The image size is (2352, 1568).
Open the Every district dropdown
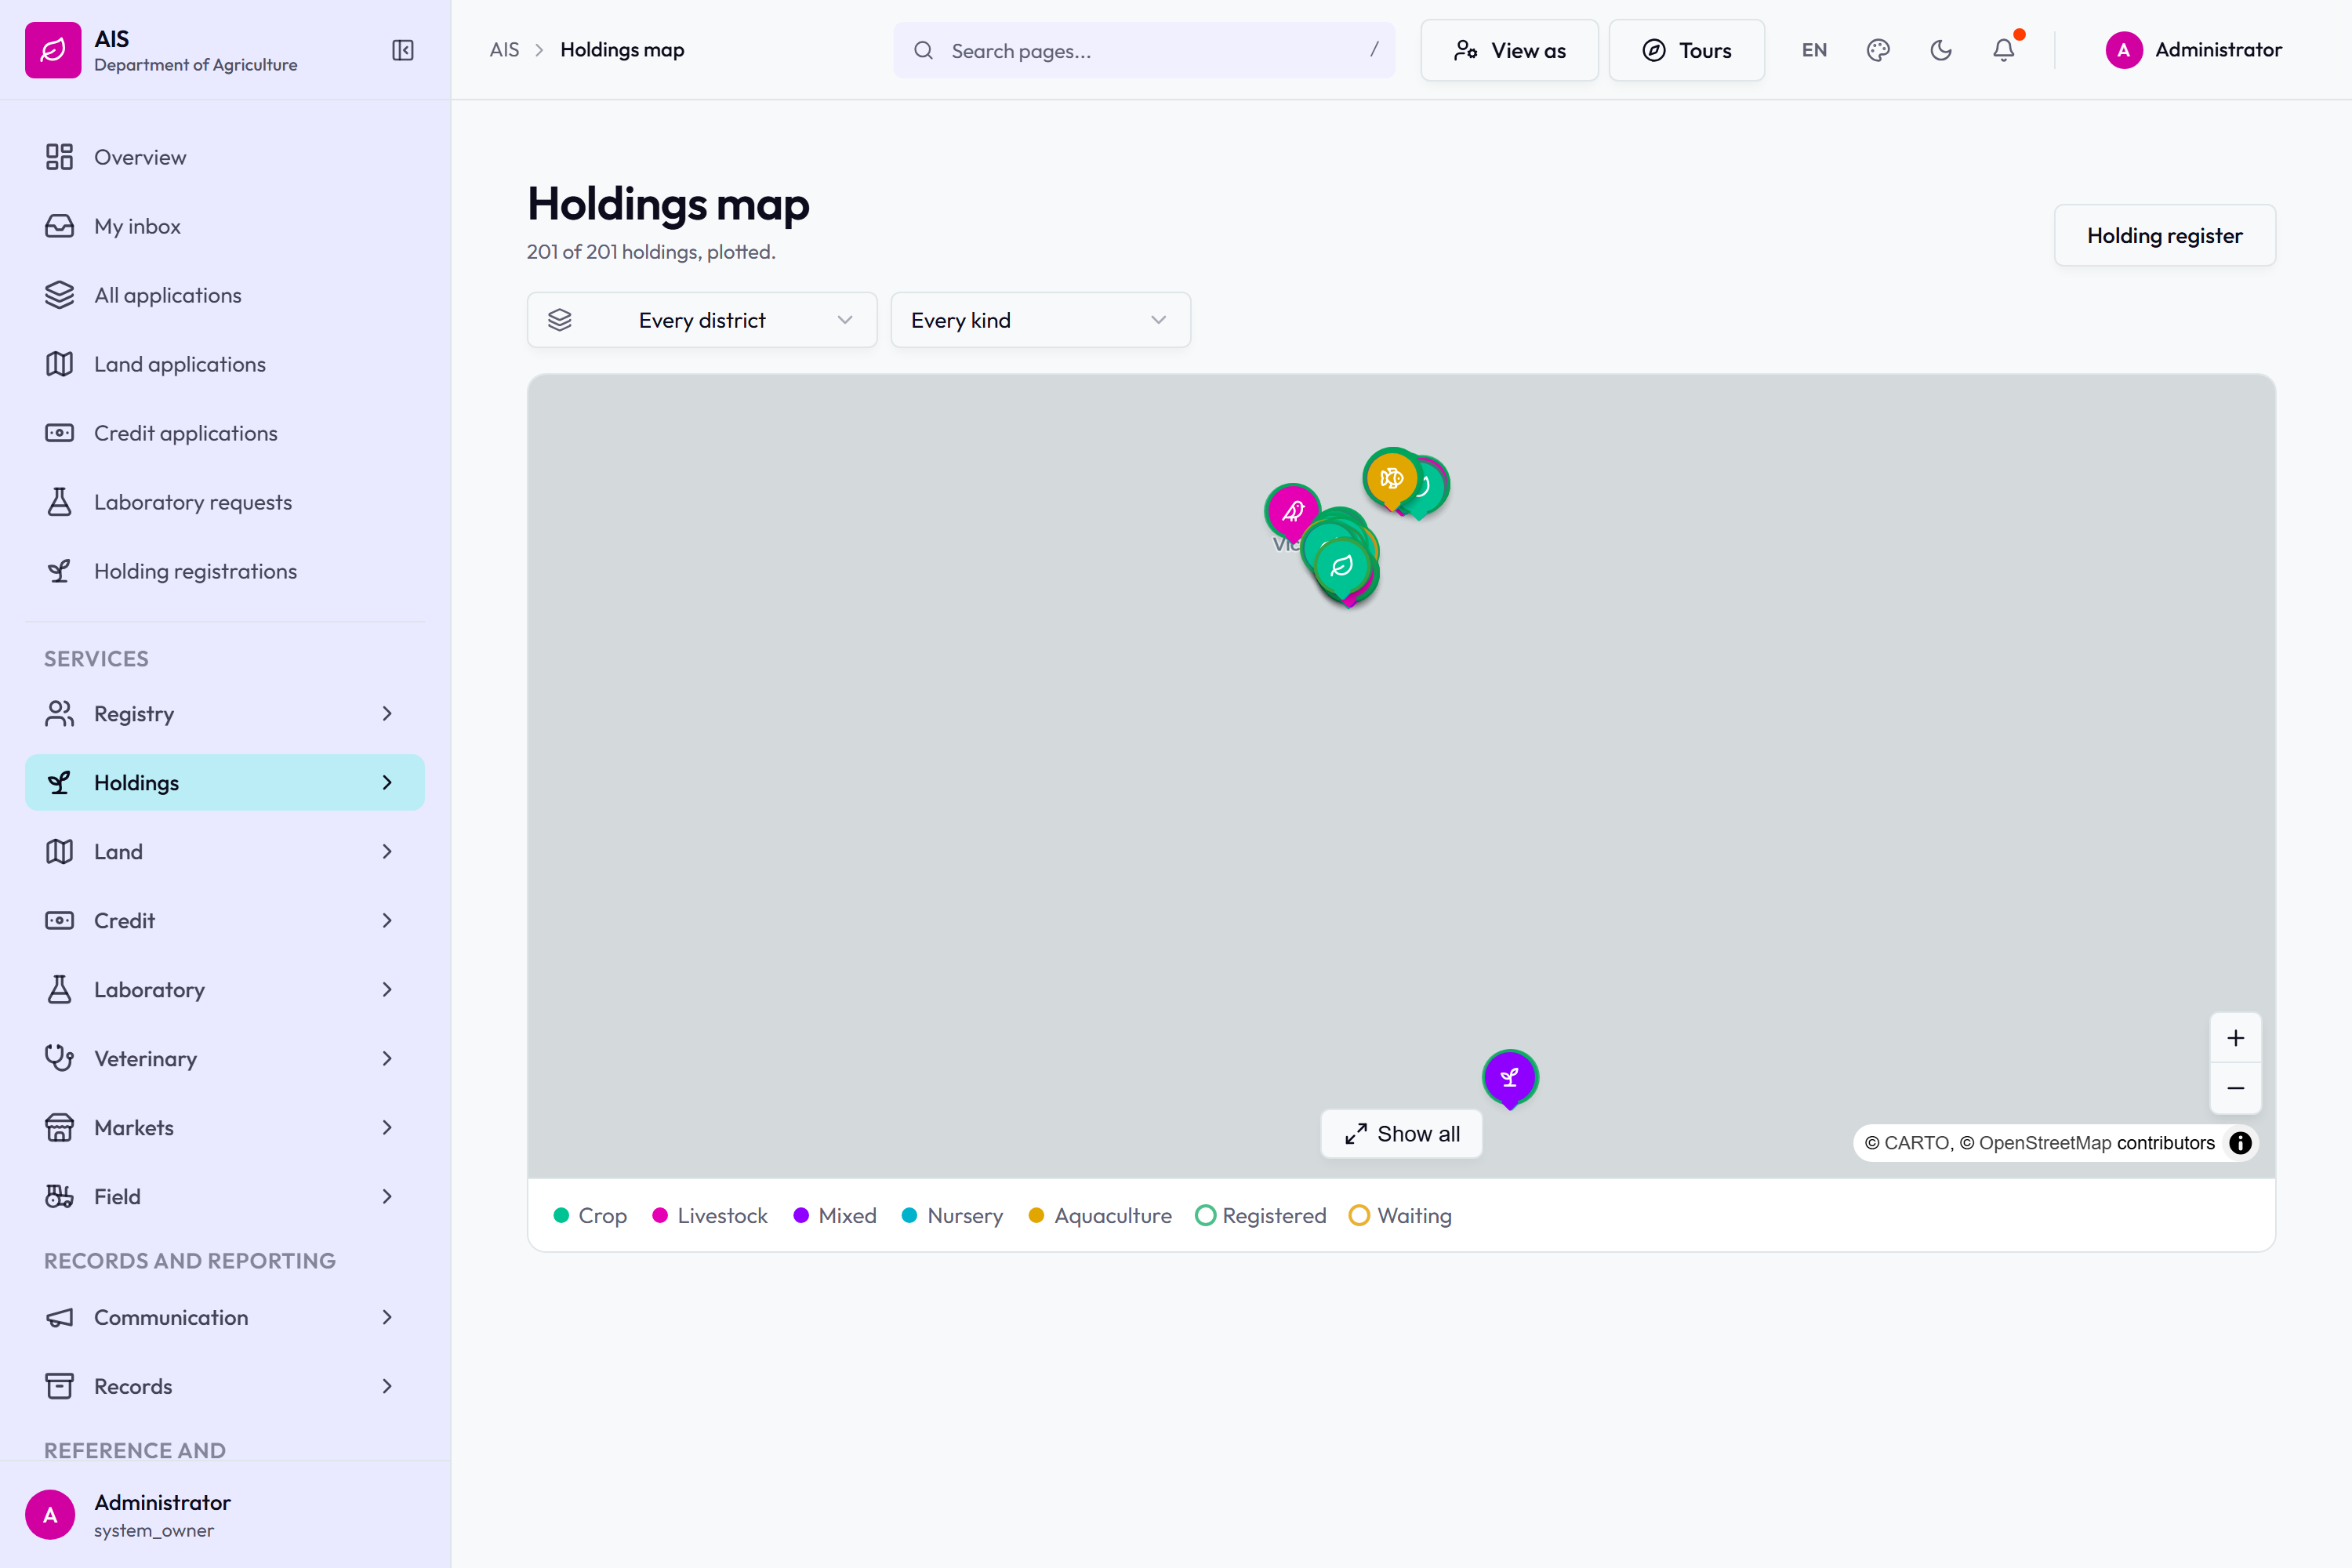(702, 320)
